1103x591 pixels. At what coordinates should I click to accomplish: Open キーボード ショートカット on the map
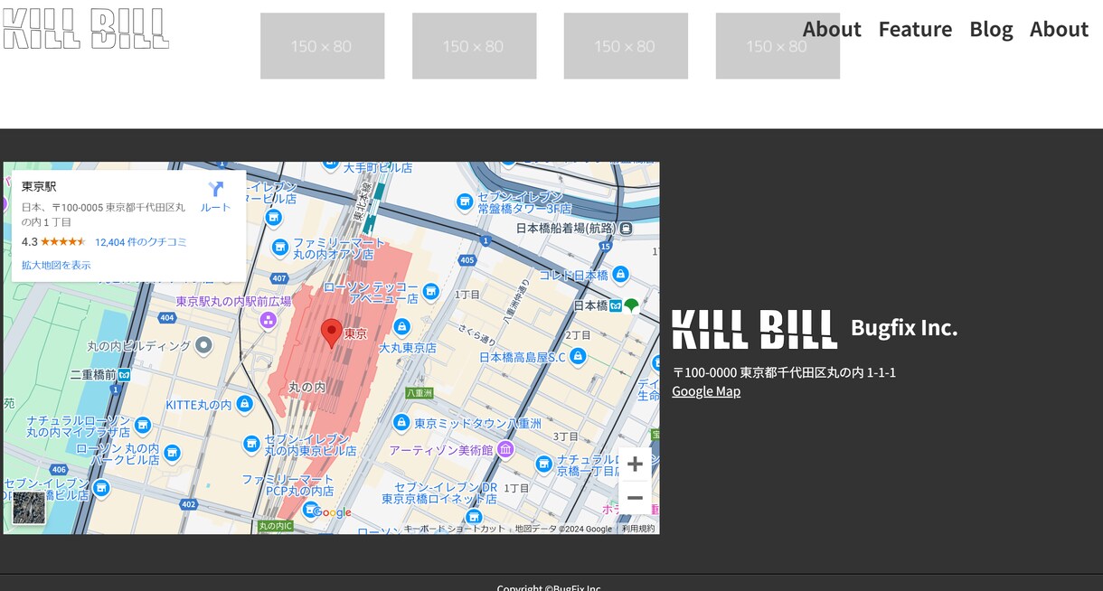click(455, 529)
